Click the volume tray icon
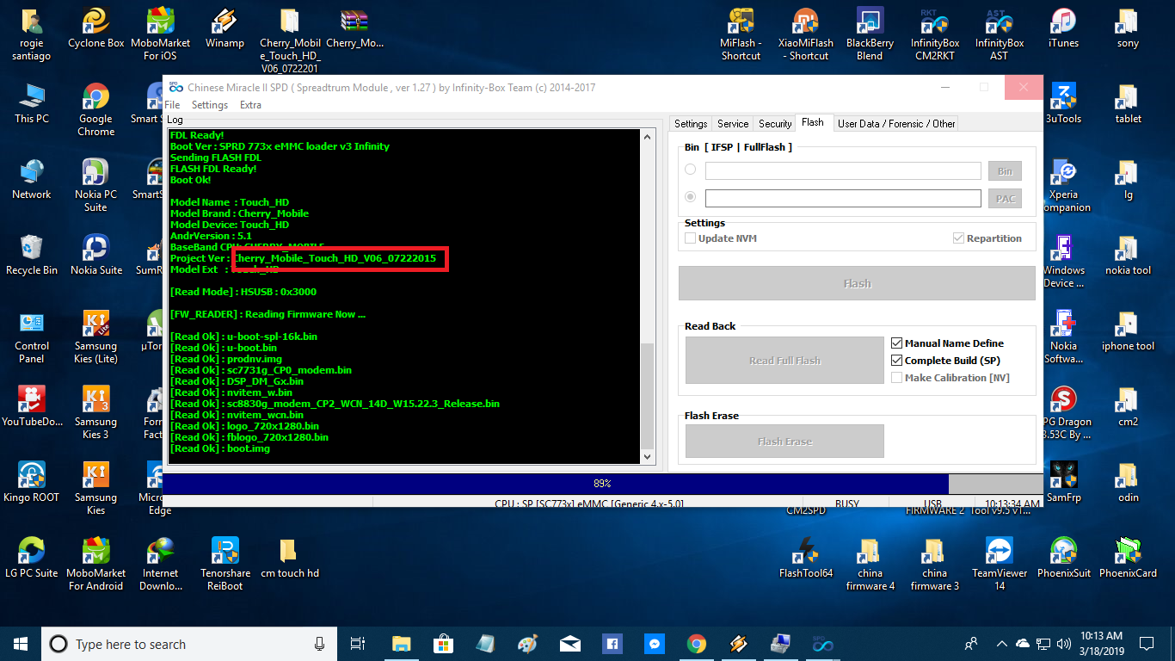 tap(1064, 643)
